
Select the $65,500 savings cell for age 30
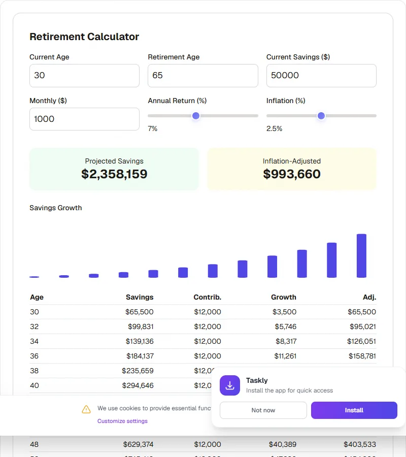click(140, 312)
